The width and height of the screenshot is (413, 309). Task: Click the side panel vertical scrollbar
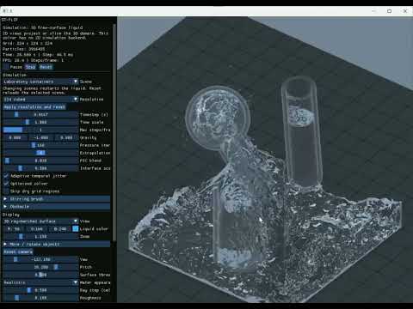(x=114, y=131)
